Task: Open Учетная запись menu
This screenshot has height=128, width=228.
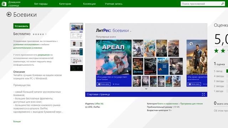Action: click(x=114, y=4)
